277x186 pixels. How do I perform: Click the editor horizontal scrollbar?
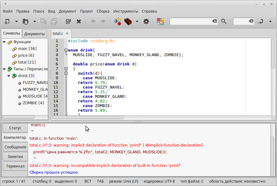pos(88,118)
